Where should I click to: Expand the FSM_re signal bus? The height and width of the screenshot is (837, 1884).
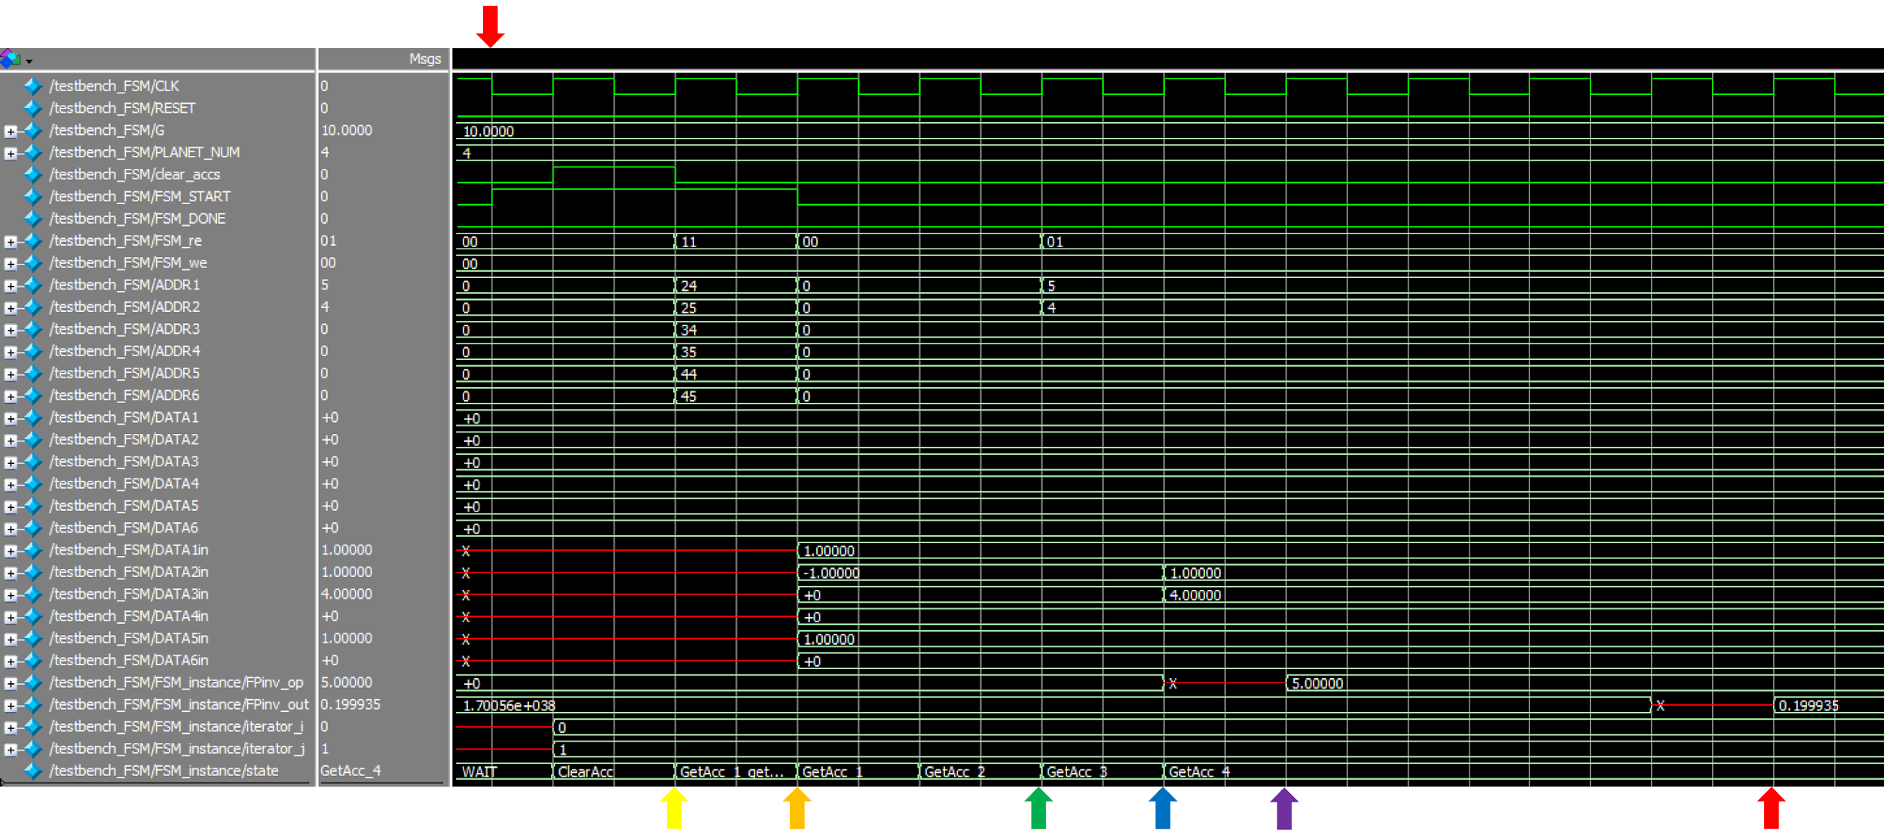click(11, 242)
